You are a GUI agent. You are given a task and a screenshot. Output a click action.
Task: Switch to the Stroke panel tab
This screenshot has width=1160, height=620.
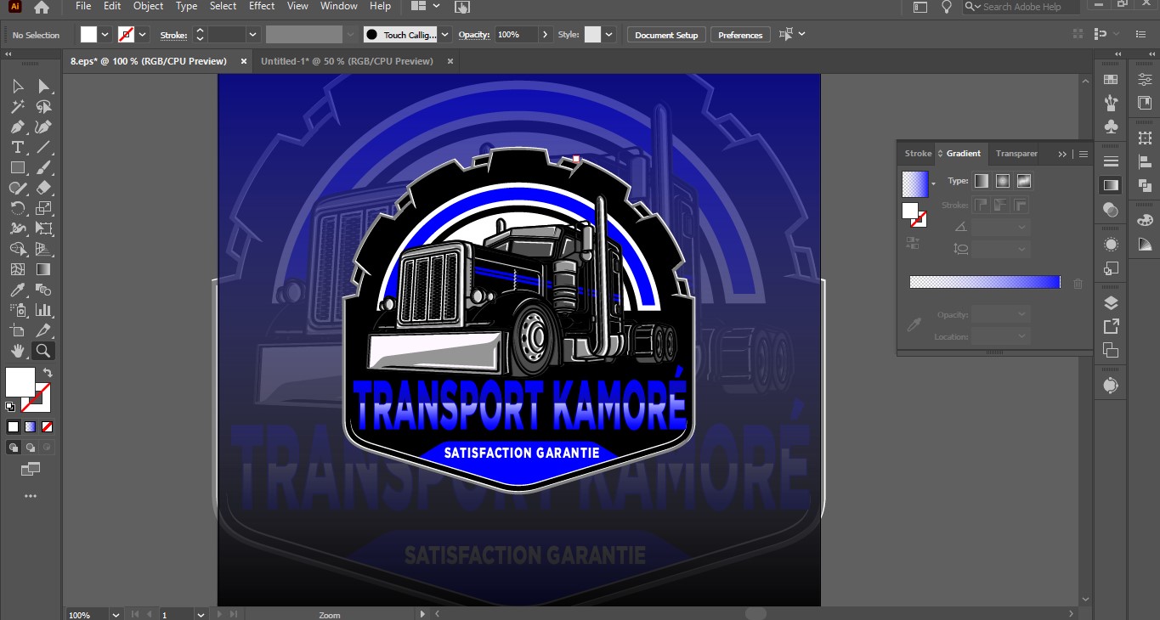pyautogui.click(x=918, y=154)
